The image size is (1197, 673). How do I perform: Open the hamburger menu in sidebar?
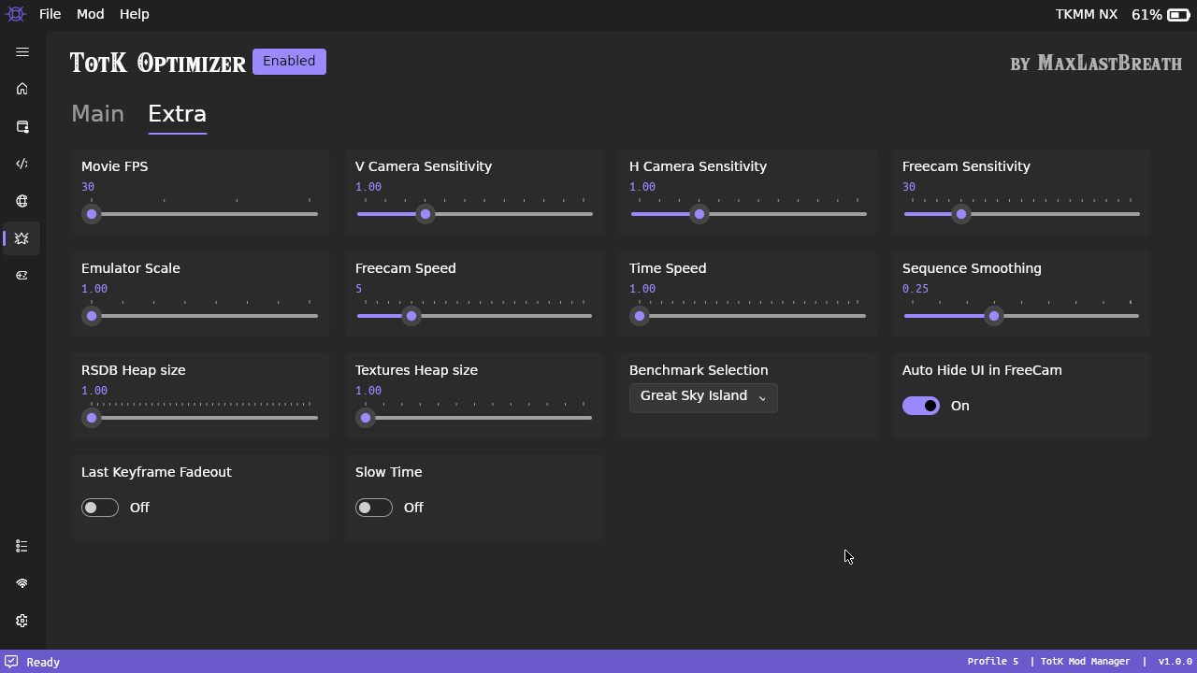pyautogui.click(x=22, y=52)
